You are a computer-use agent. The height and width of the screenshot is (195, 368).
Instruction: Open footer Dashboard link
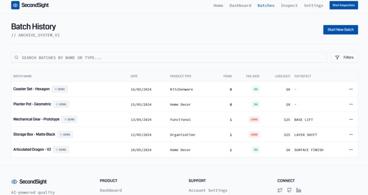111,190
